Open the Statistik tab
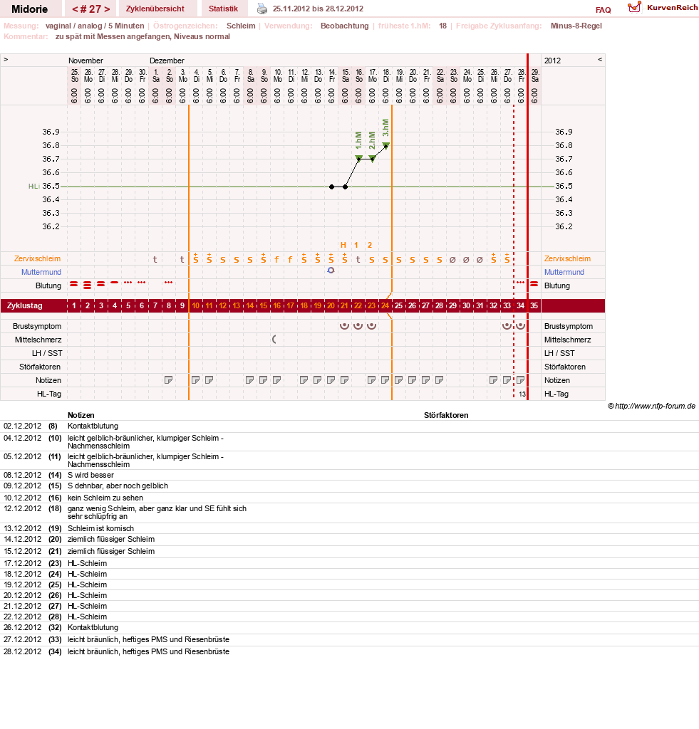Viewport: 699px width, 729px height. pos(223,9)
